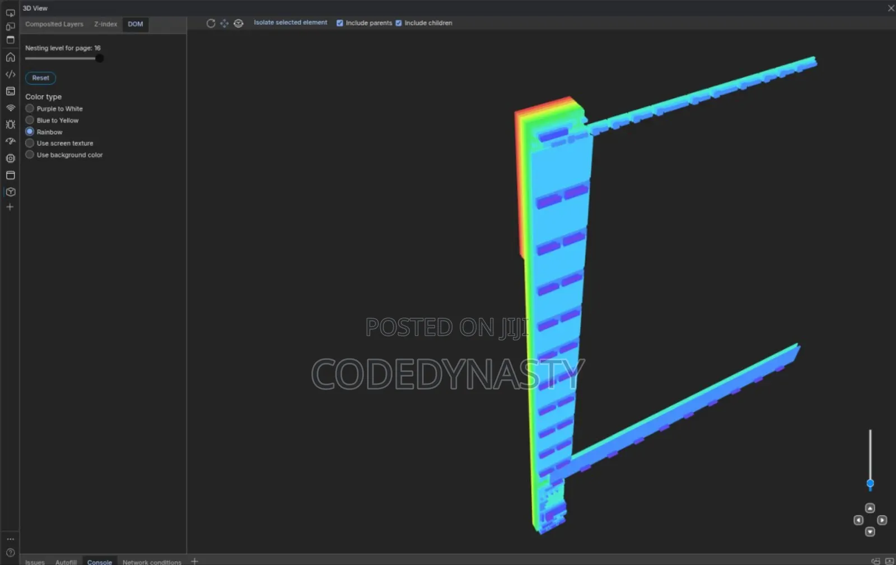The image size is (896, 565).
Task: Click the dock window icon below device emulation
Action: 10,40
